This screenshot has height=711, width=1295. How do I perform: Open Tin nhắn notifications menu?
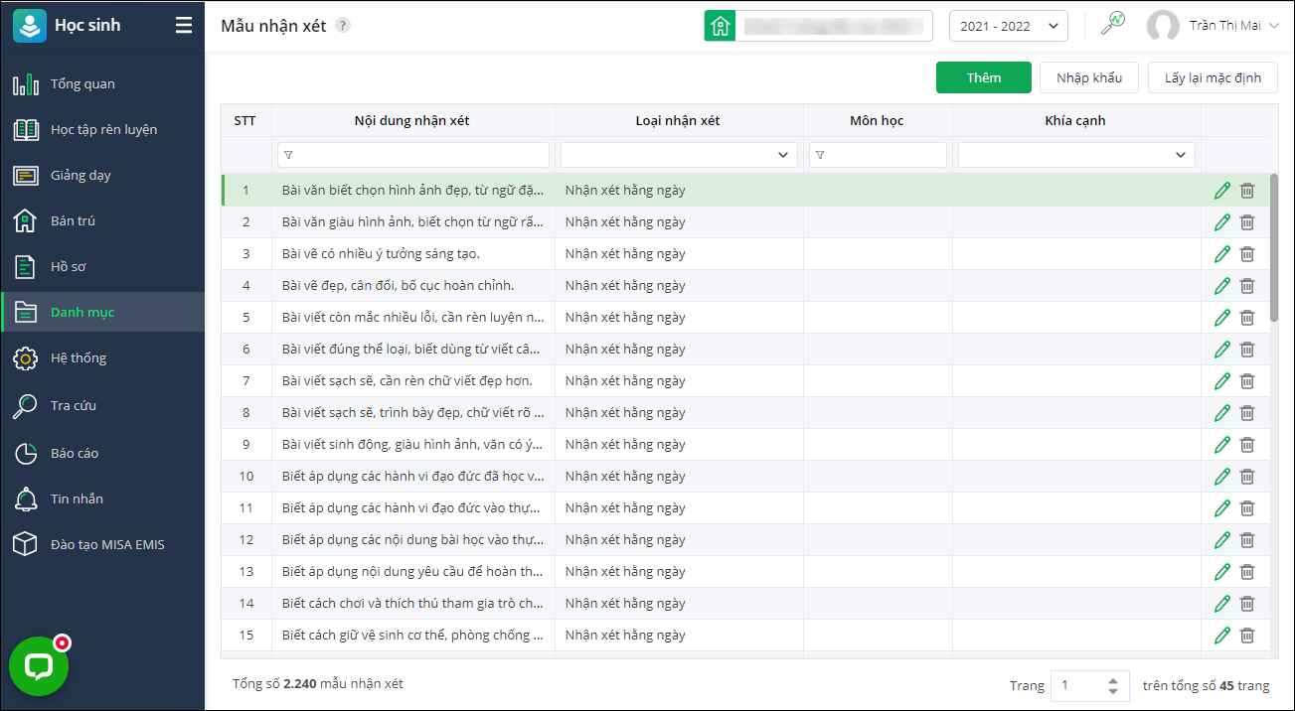[x=102, y=499]
